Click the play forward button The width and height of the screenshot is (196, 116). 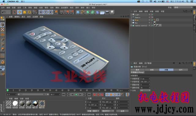tap(76, 95)
